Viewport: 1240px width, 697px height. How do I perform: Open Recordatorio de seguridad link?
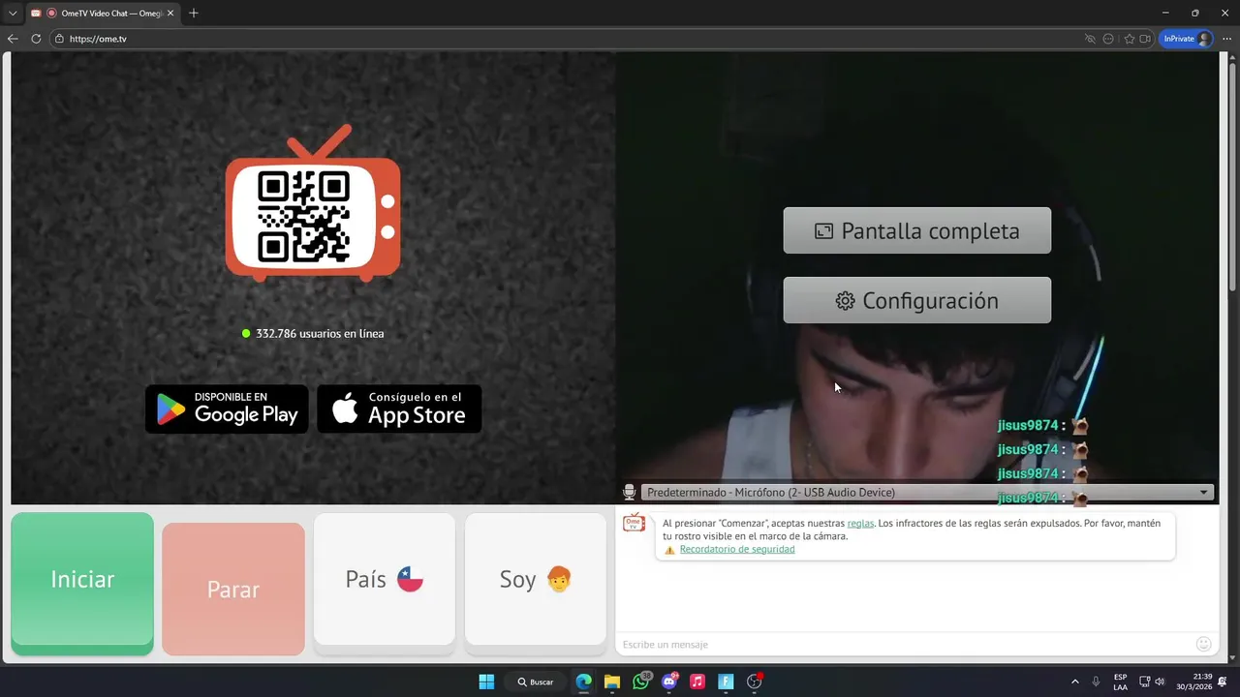[x=737, y=549]
